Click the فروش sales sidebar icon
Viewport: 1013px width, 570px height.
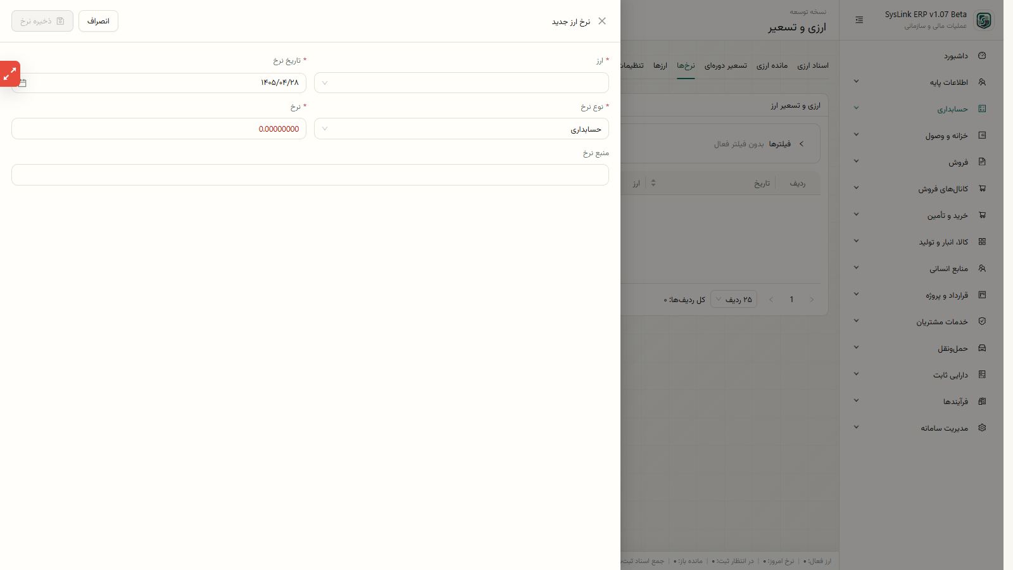(x=982, y=162)
